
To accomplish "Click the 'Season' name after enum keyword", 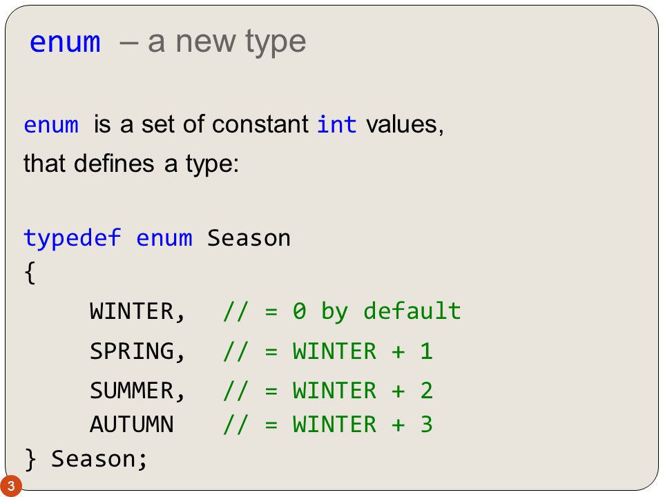I will (249, 238).
